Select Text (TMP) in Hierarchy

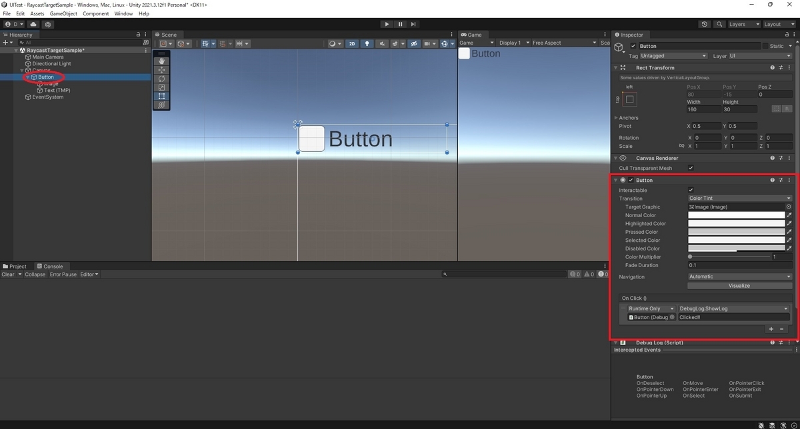[57, 90]
